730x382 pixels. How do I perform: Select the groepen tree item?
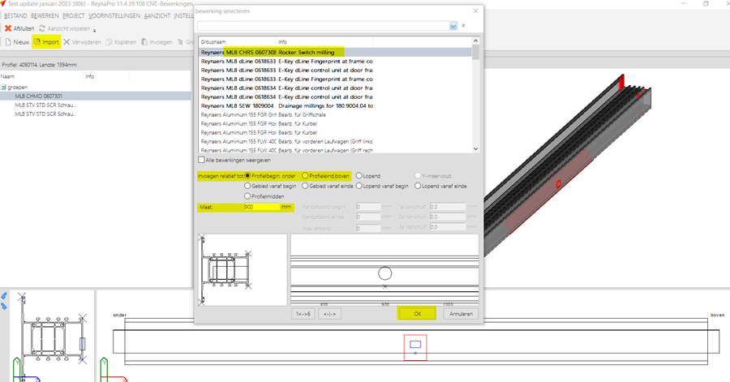(x=18, y=87)
